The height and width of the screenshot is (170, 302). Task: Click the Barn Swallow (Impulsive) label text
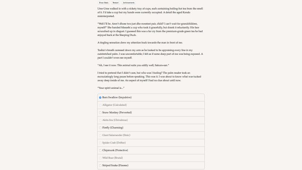pyautogui.click(x=117, y=98)
